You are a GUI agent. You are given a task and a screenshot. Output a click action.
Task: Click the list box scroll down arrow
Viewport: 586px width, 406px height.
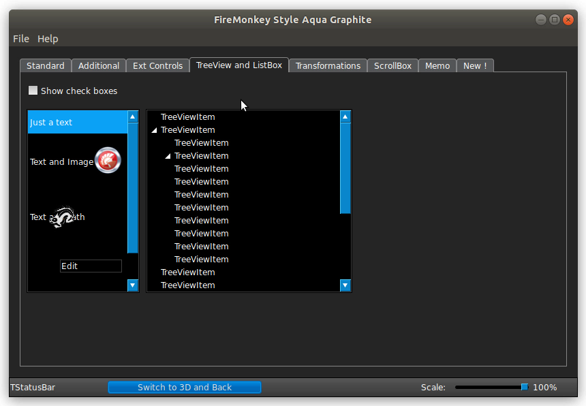(133, 285)
